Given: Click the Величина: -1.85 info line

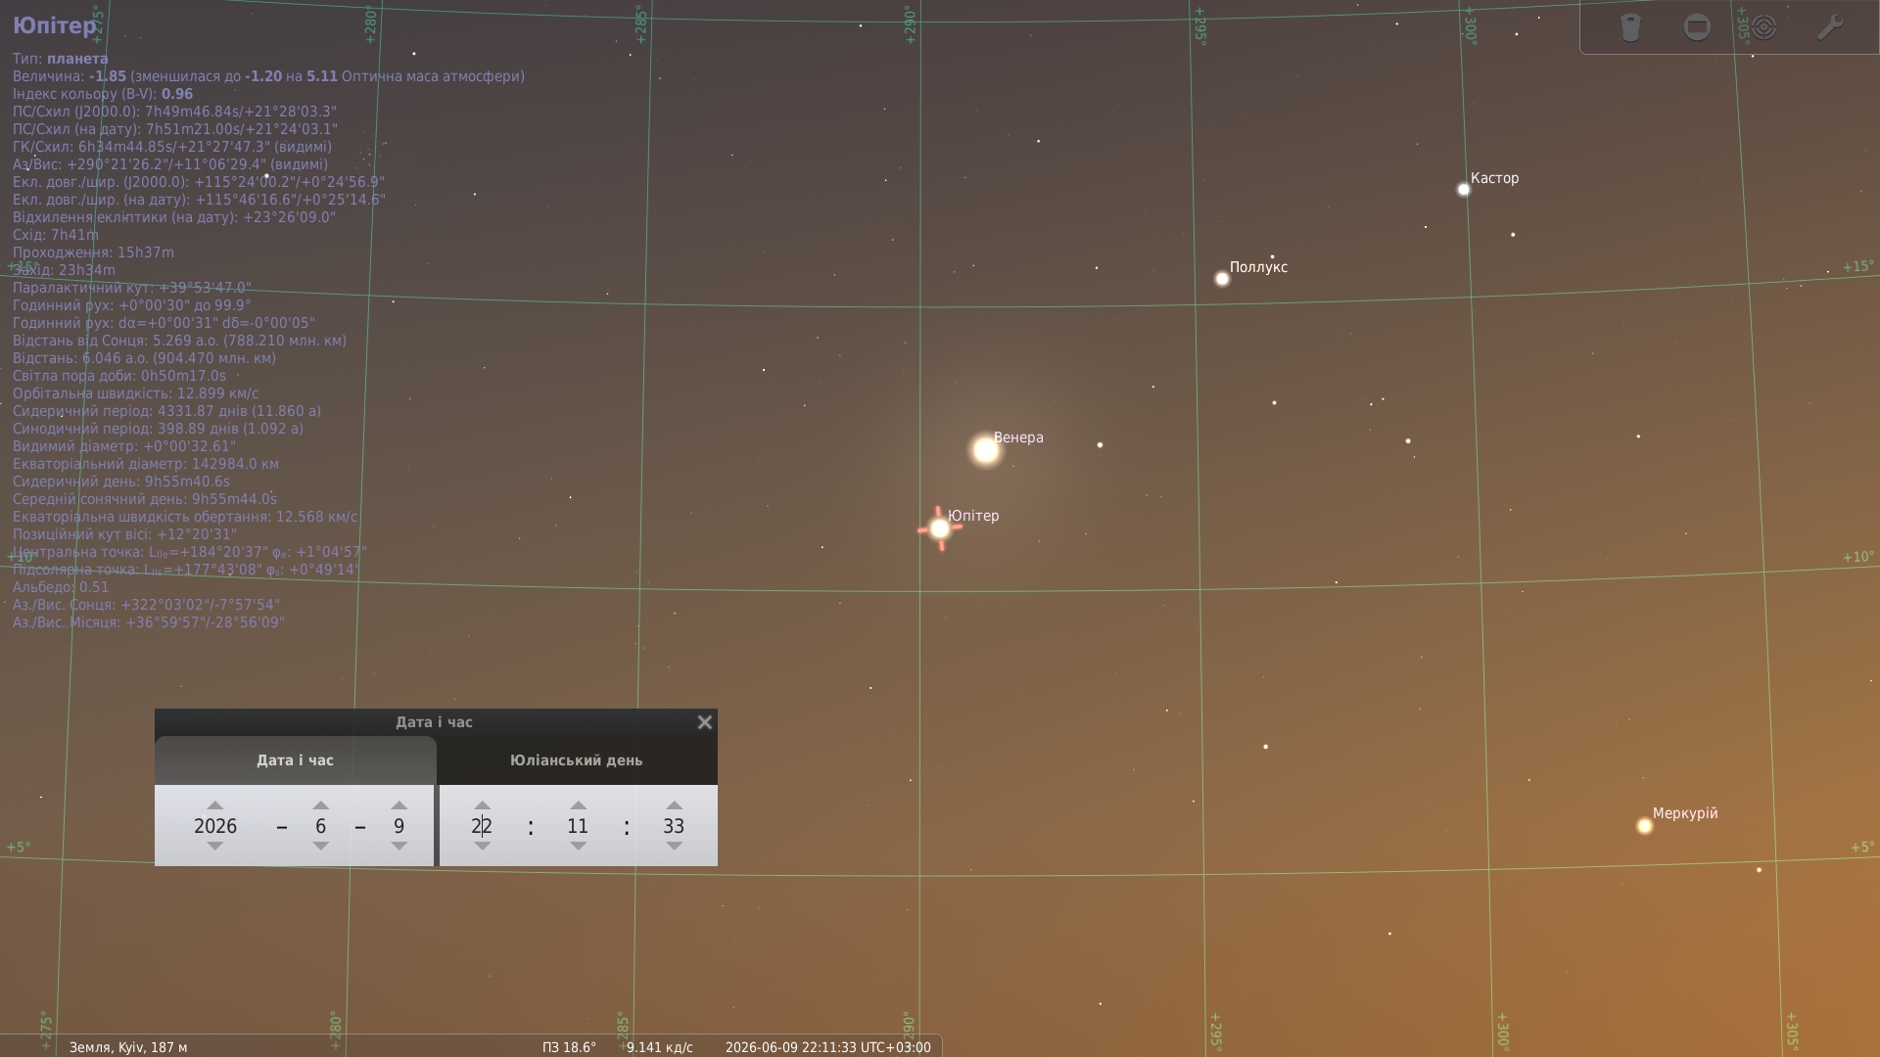Looking at the screenshot, I should pos(268,76).
